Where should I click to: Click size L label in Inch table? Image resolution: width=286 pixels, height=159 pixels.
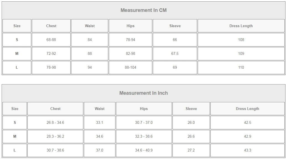click(x=15, y=150)
